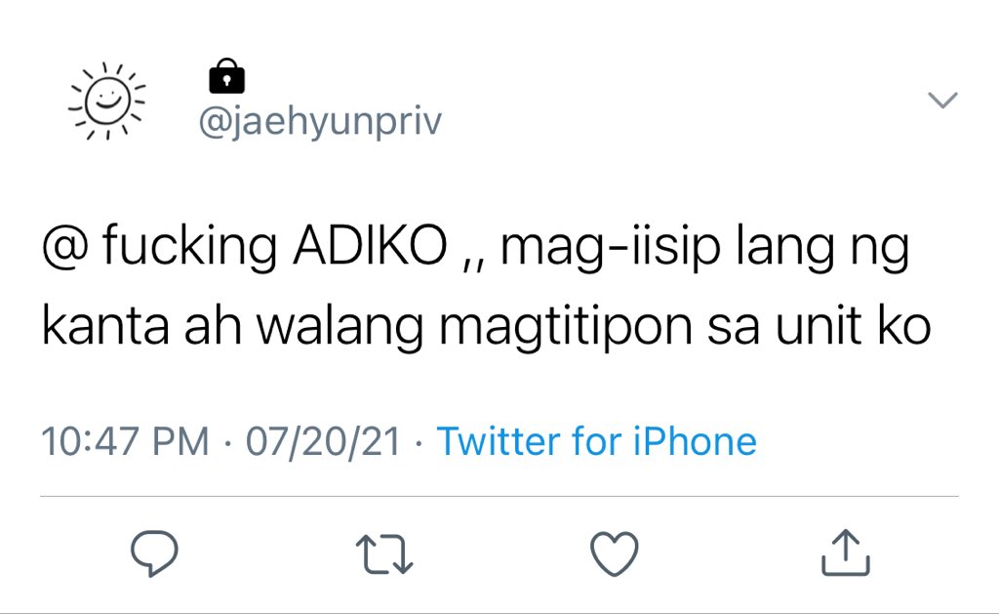Click the word iPhone in source label
999x614 pixels.
tap(695, 441)
